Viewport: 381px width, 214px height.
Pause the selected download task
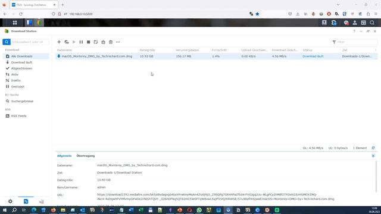[81, 42]
